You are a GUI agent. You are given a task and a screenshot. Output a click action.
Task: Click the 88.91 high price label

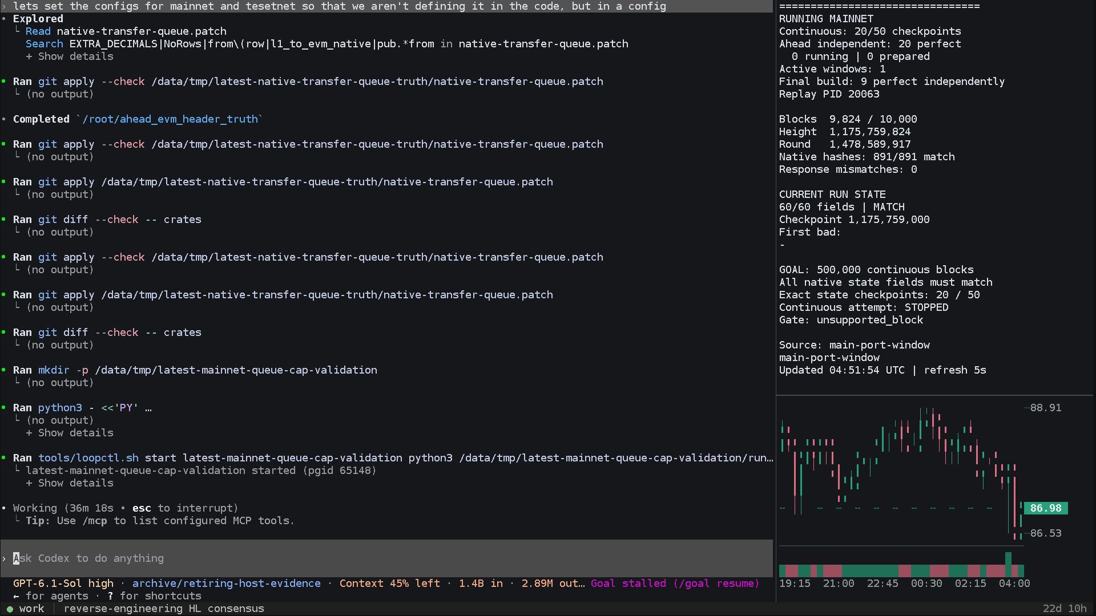click(x=1046, y=408)
